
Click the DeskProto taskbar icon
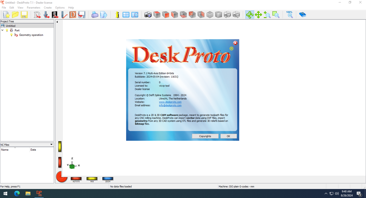click(39, 193)
